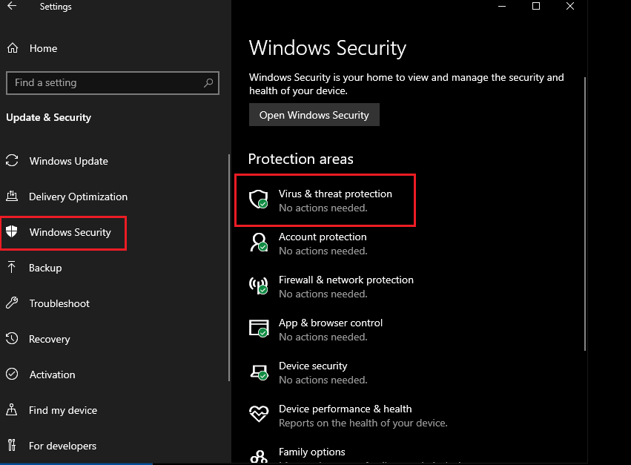Click the Windows Security shield icon in the sidebar

tap(12, 231)
